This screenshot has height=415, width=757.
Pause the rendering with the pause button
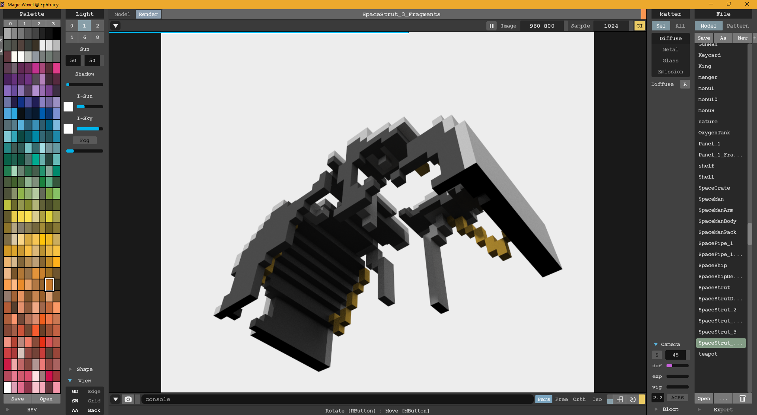point(491,26)
